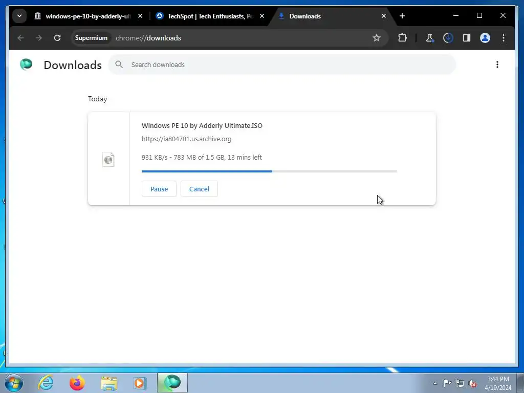Screen dimensions: 524x393
Task: Open the toolbar downloads progress icon
Action: point(448,38)
